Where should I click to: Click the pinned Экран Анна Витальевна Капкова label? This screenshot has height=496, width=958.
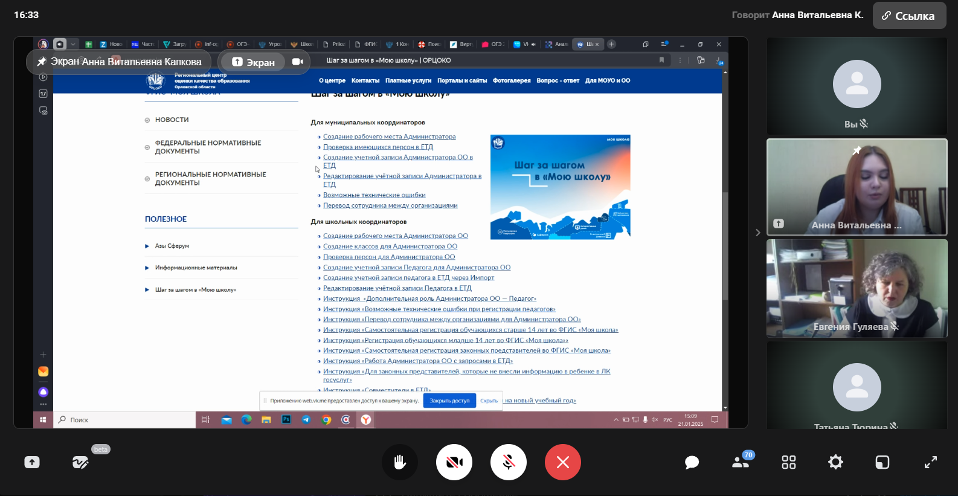pyautogui.click(x=119, y=62)
